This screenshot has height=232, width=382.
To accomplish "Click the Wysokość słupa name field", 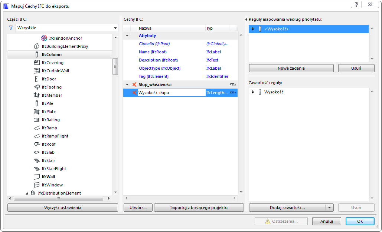I will tap(172, 93).
